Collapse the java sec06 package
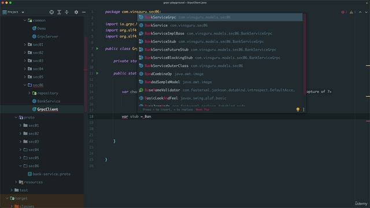370x208 pixels. click(25, 85)
